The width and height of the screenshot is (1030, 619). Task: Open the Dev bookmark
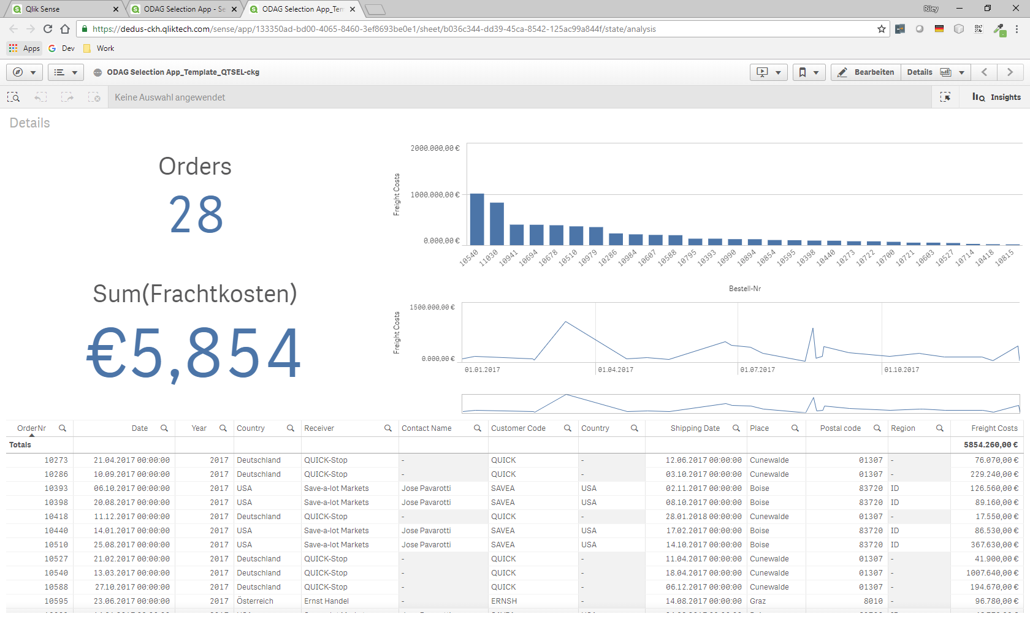pos(61,48)
